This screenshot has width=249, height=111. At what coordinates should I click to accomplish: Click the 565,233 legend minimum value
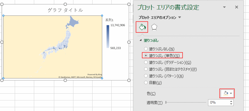116,48
